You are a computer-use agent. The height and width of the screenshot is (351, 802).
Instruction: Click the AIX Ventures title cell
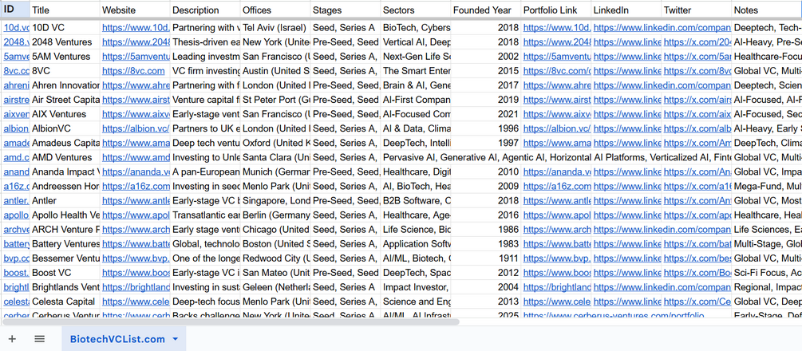65,114
